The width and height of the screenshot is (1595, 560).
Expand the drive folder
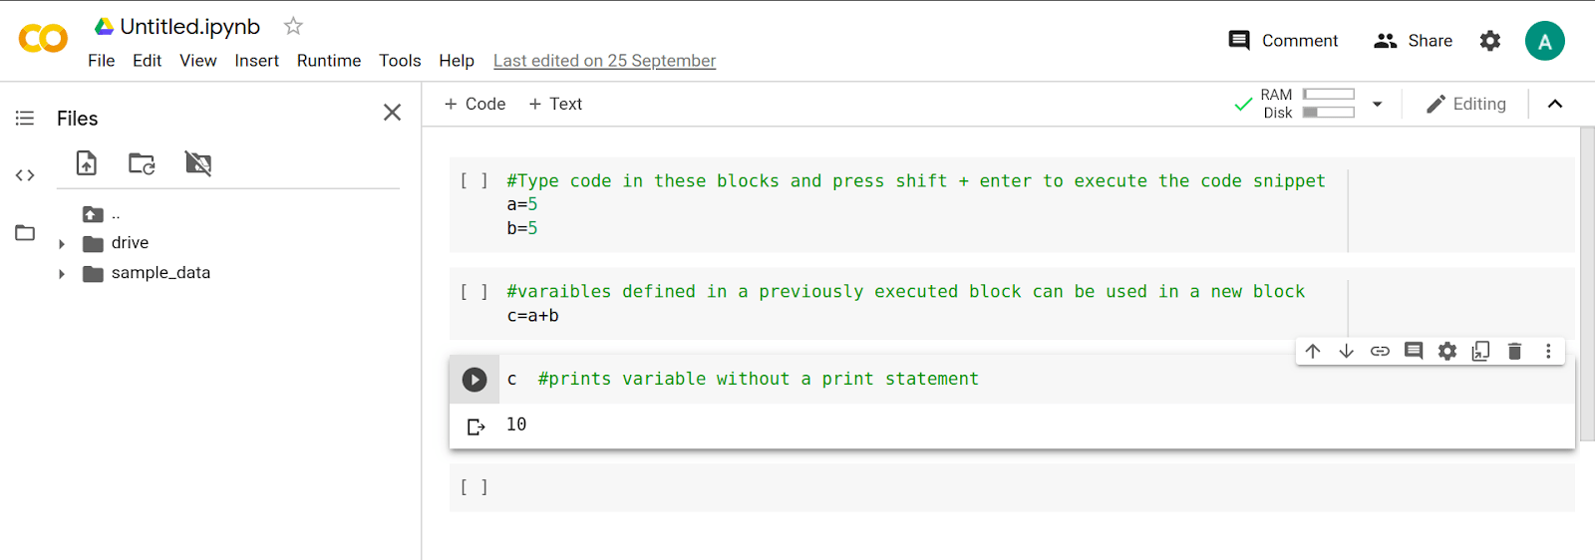62,243
